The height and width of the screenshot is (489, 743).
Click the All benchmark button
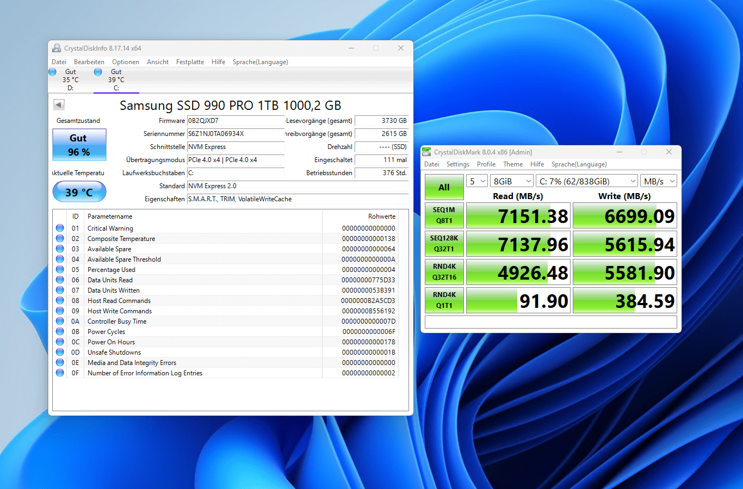444,187
